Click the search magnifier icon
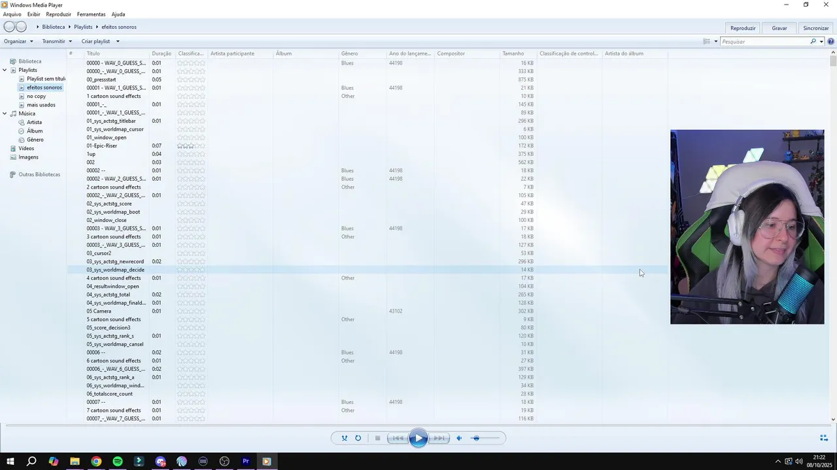Viewport: 837px width, 470px height. tap(813, 41)
